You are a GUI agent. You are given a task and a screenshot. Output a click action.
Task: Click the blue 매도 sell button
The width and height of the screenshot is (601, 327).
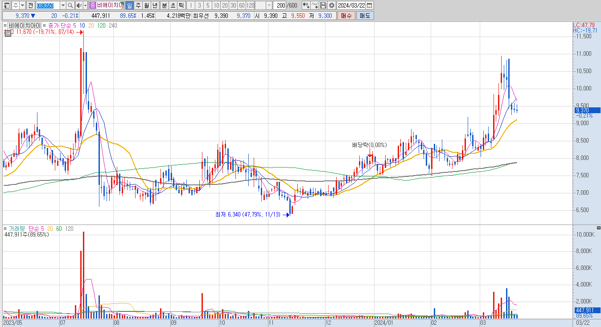coord(365,16)
